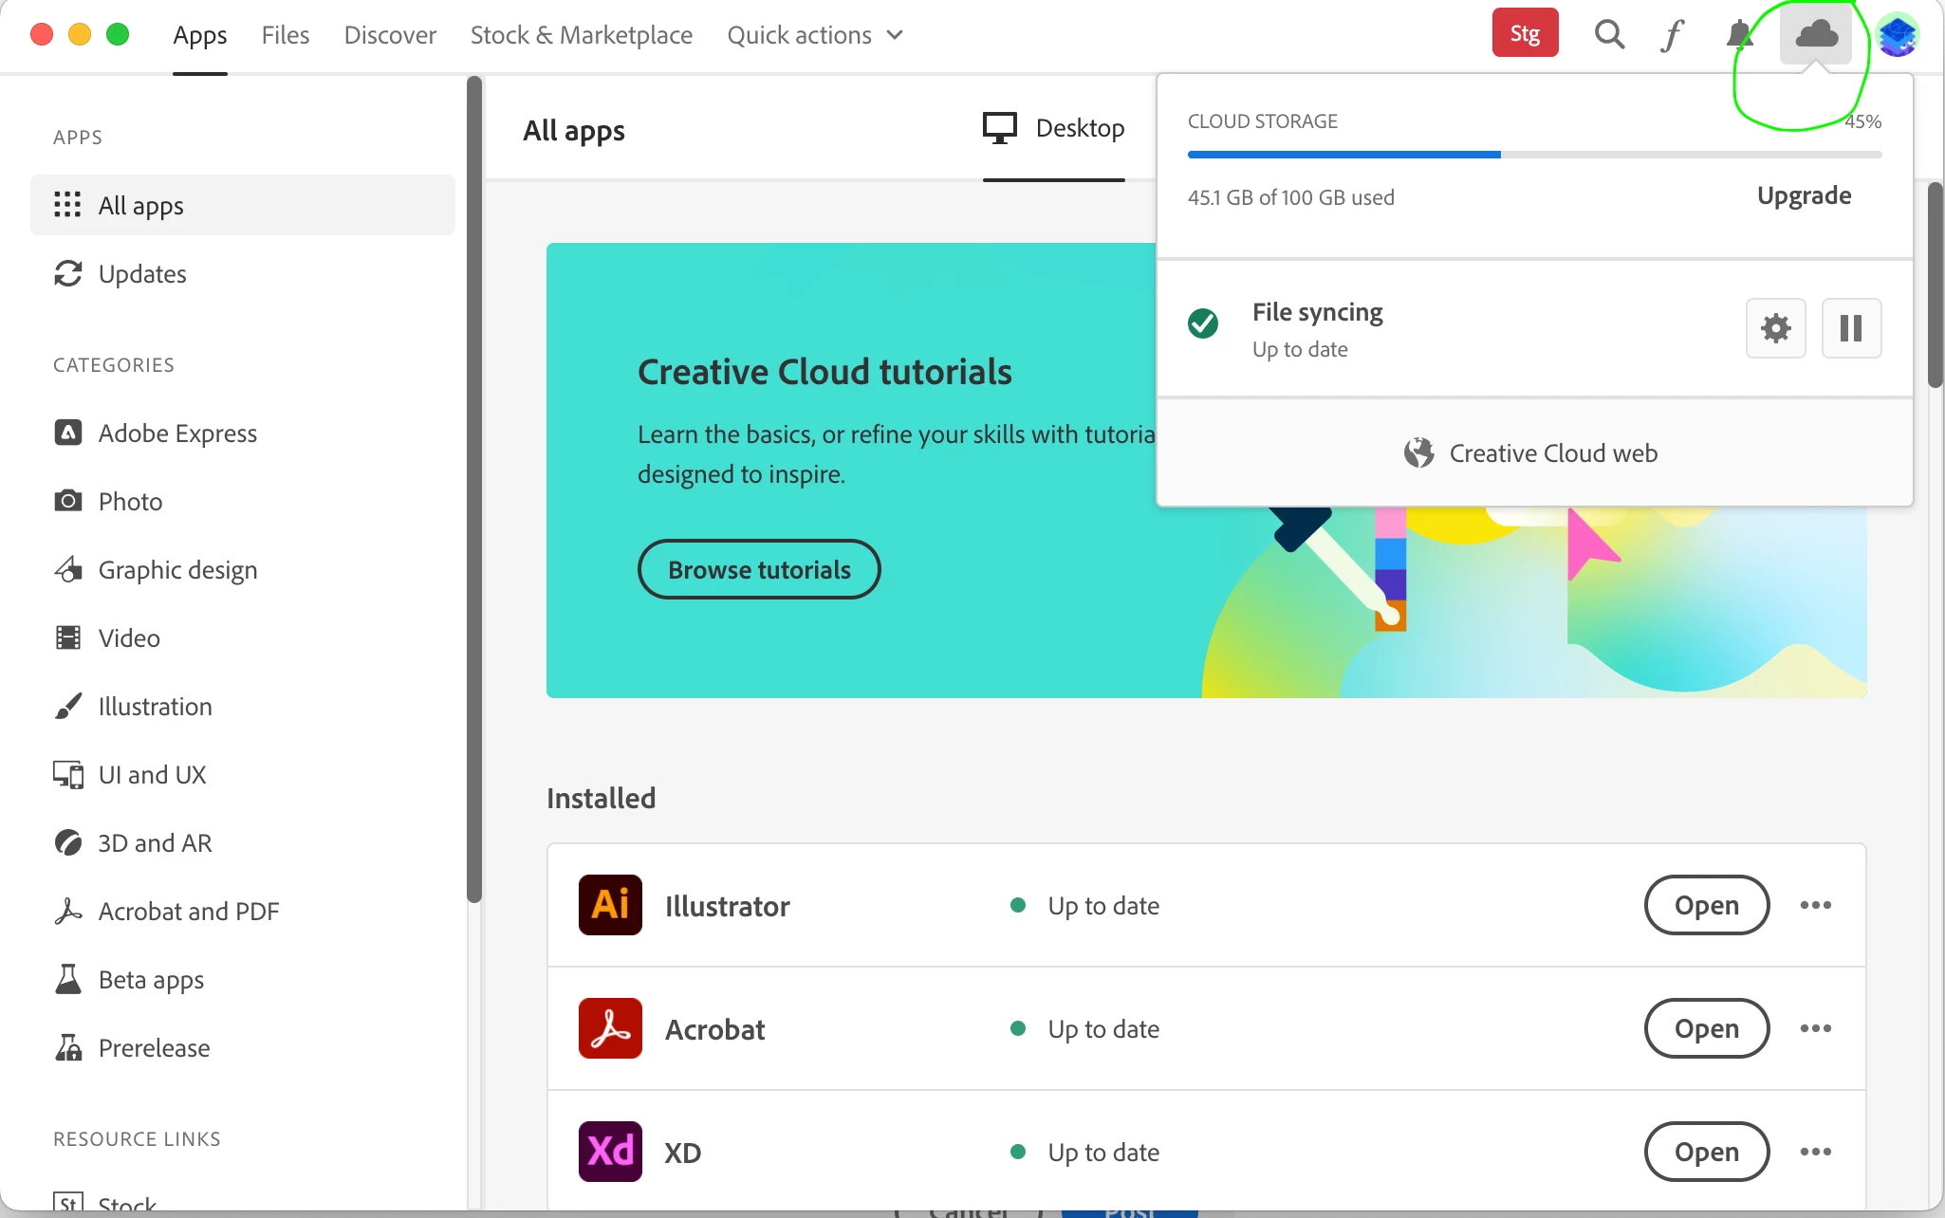Expand the Quick actions dropdown
Viewport: 1945px width, 1218px height.
815,35
